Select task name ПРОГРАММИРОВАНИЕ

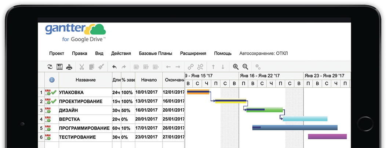[x=84, y=128]
